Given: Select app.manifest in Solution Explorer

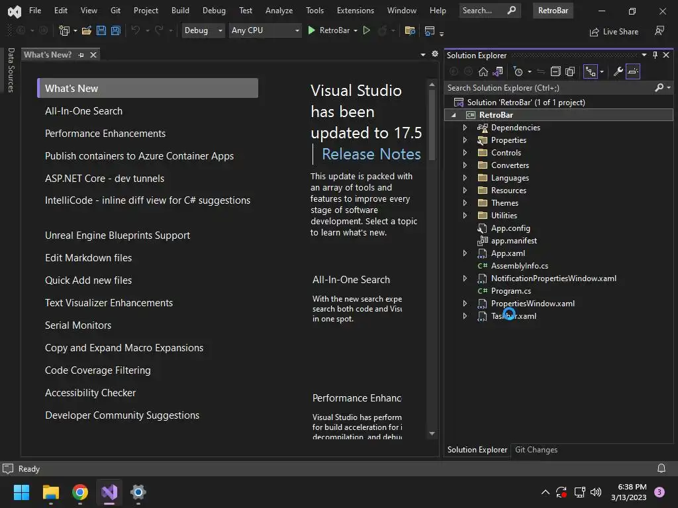Looking at the screenshot, I should [514, 241].
